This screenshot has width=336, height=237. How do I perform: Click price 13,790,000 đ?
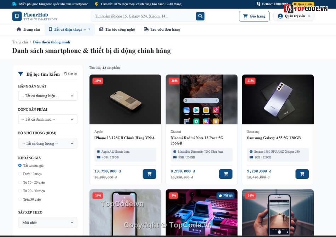pos(108,171)
